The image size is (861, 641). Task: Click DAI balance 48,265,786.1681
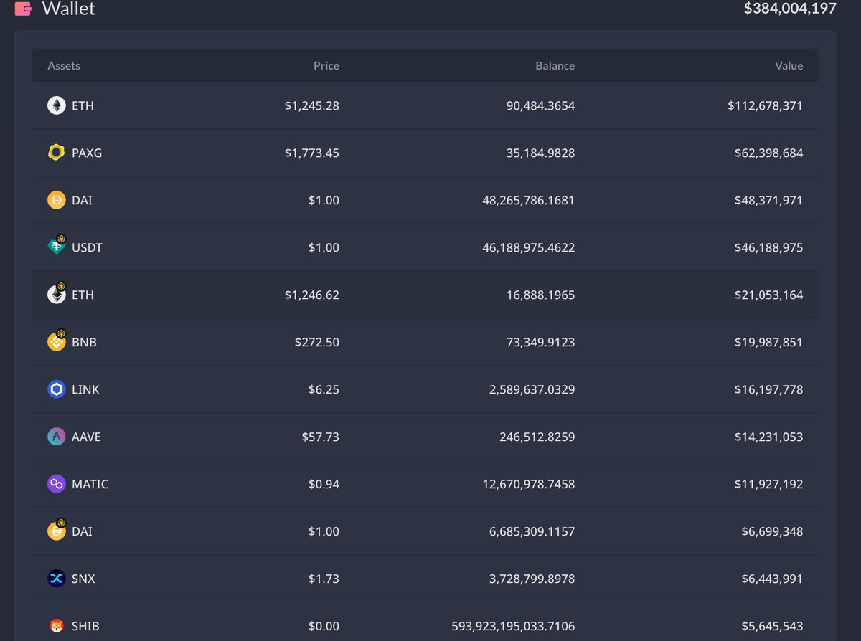[x=529, y=200]
